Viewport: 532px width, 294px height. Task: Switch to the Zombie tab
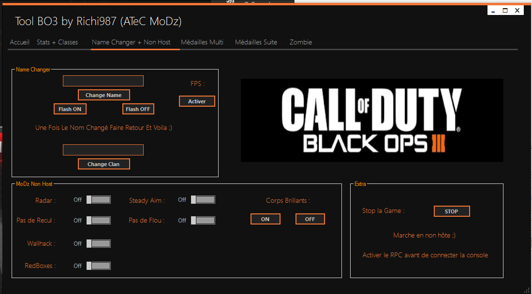pos(301,42)
